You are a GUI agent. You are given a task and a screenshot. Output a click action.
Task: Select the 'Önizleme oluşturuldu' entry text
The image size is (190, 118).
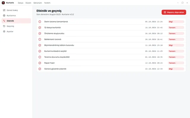(x=54, y=33)
